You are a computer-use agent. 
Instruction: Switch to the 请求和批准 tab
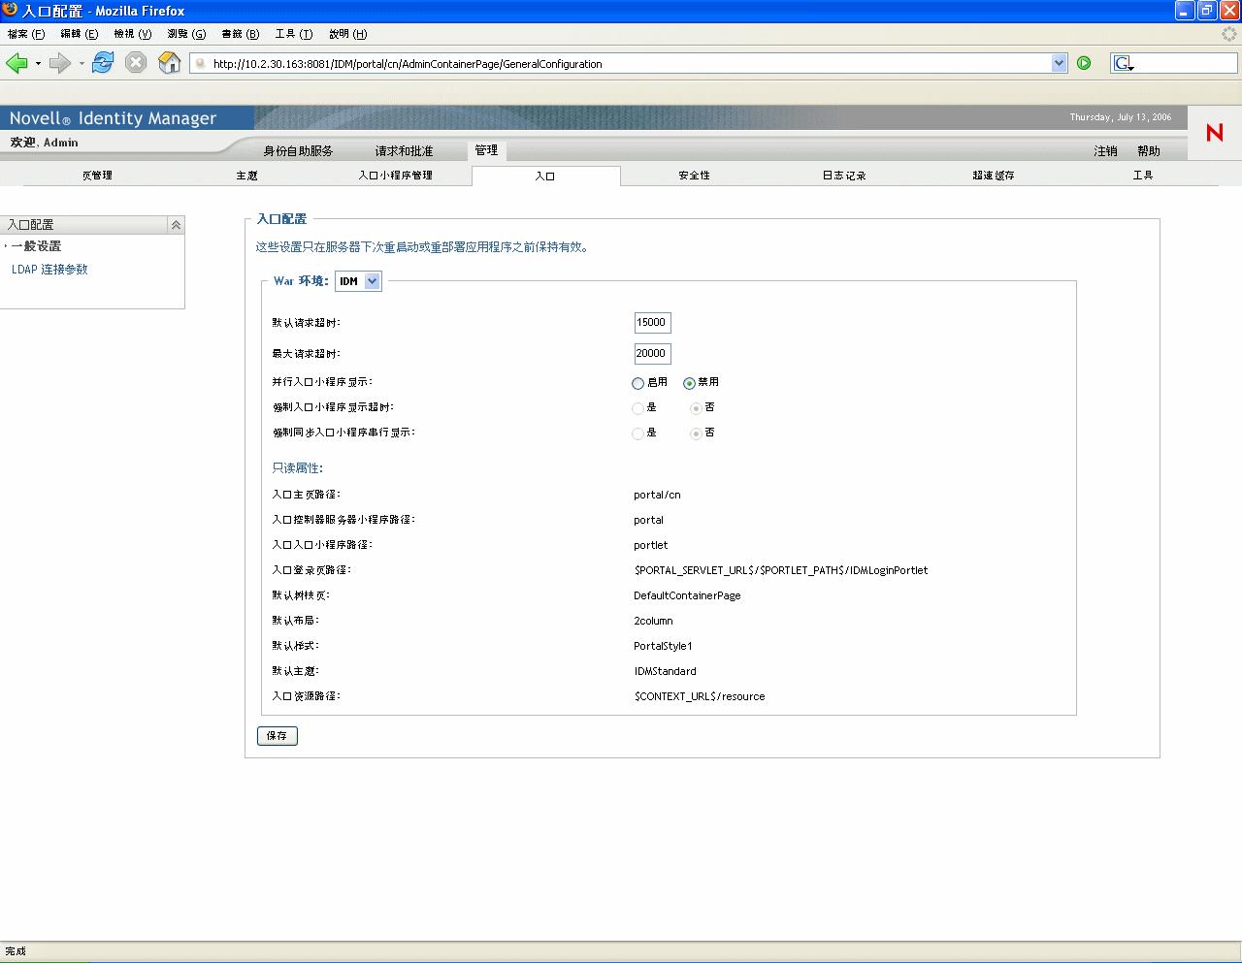(x=404, y=151)
